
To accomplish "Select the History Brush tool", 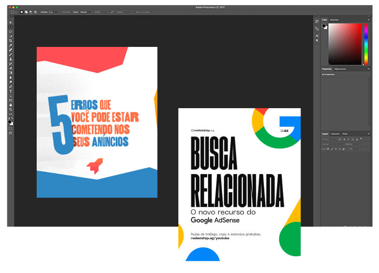I will pyautogui.click(x=10, y=64).
